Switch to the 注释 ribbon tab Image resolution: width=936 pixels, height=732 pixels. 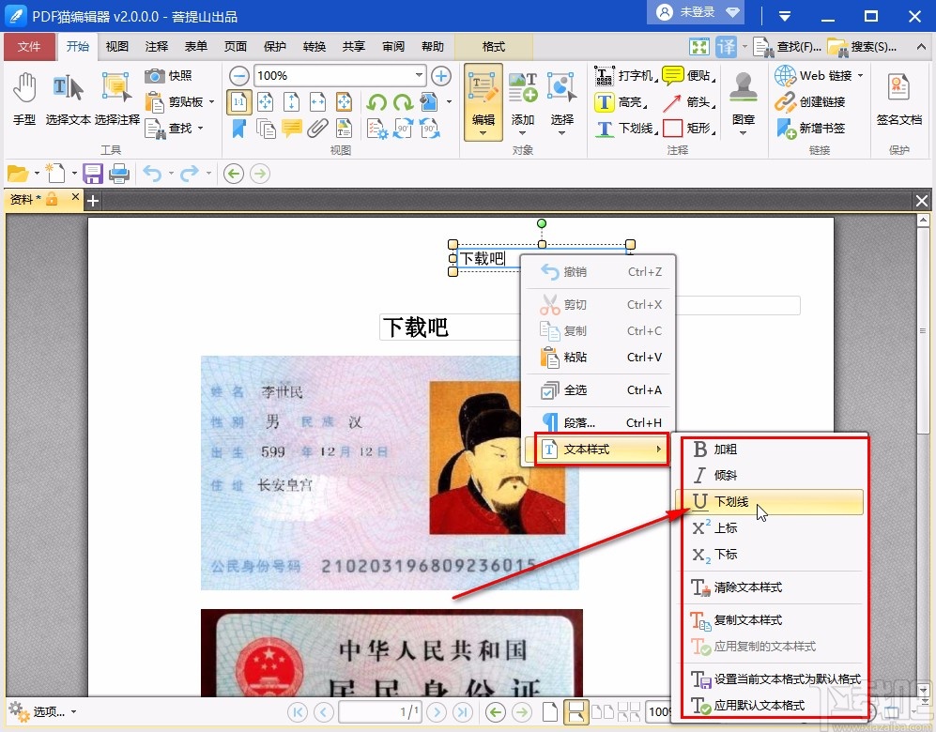156,45
